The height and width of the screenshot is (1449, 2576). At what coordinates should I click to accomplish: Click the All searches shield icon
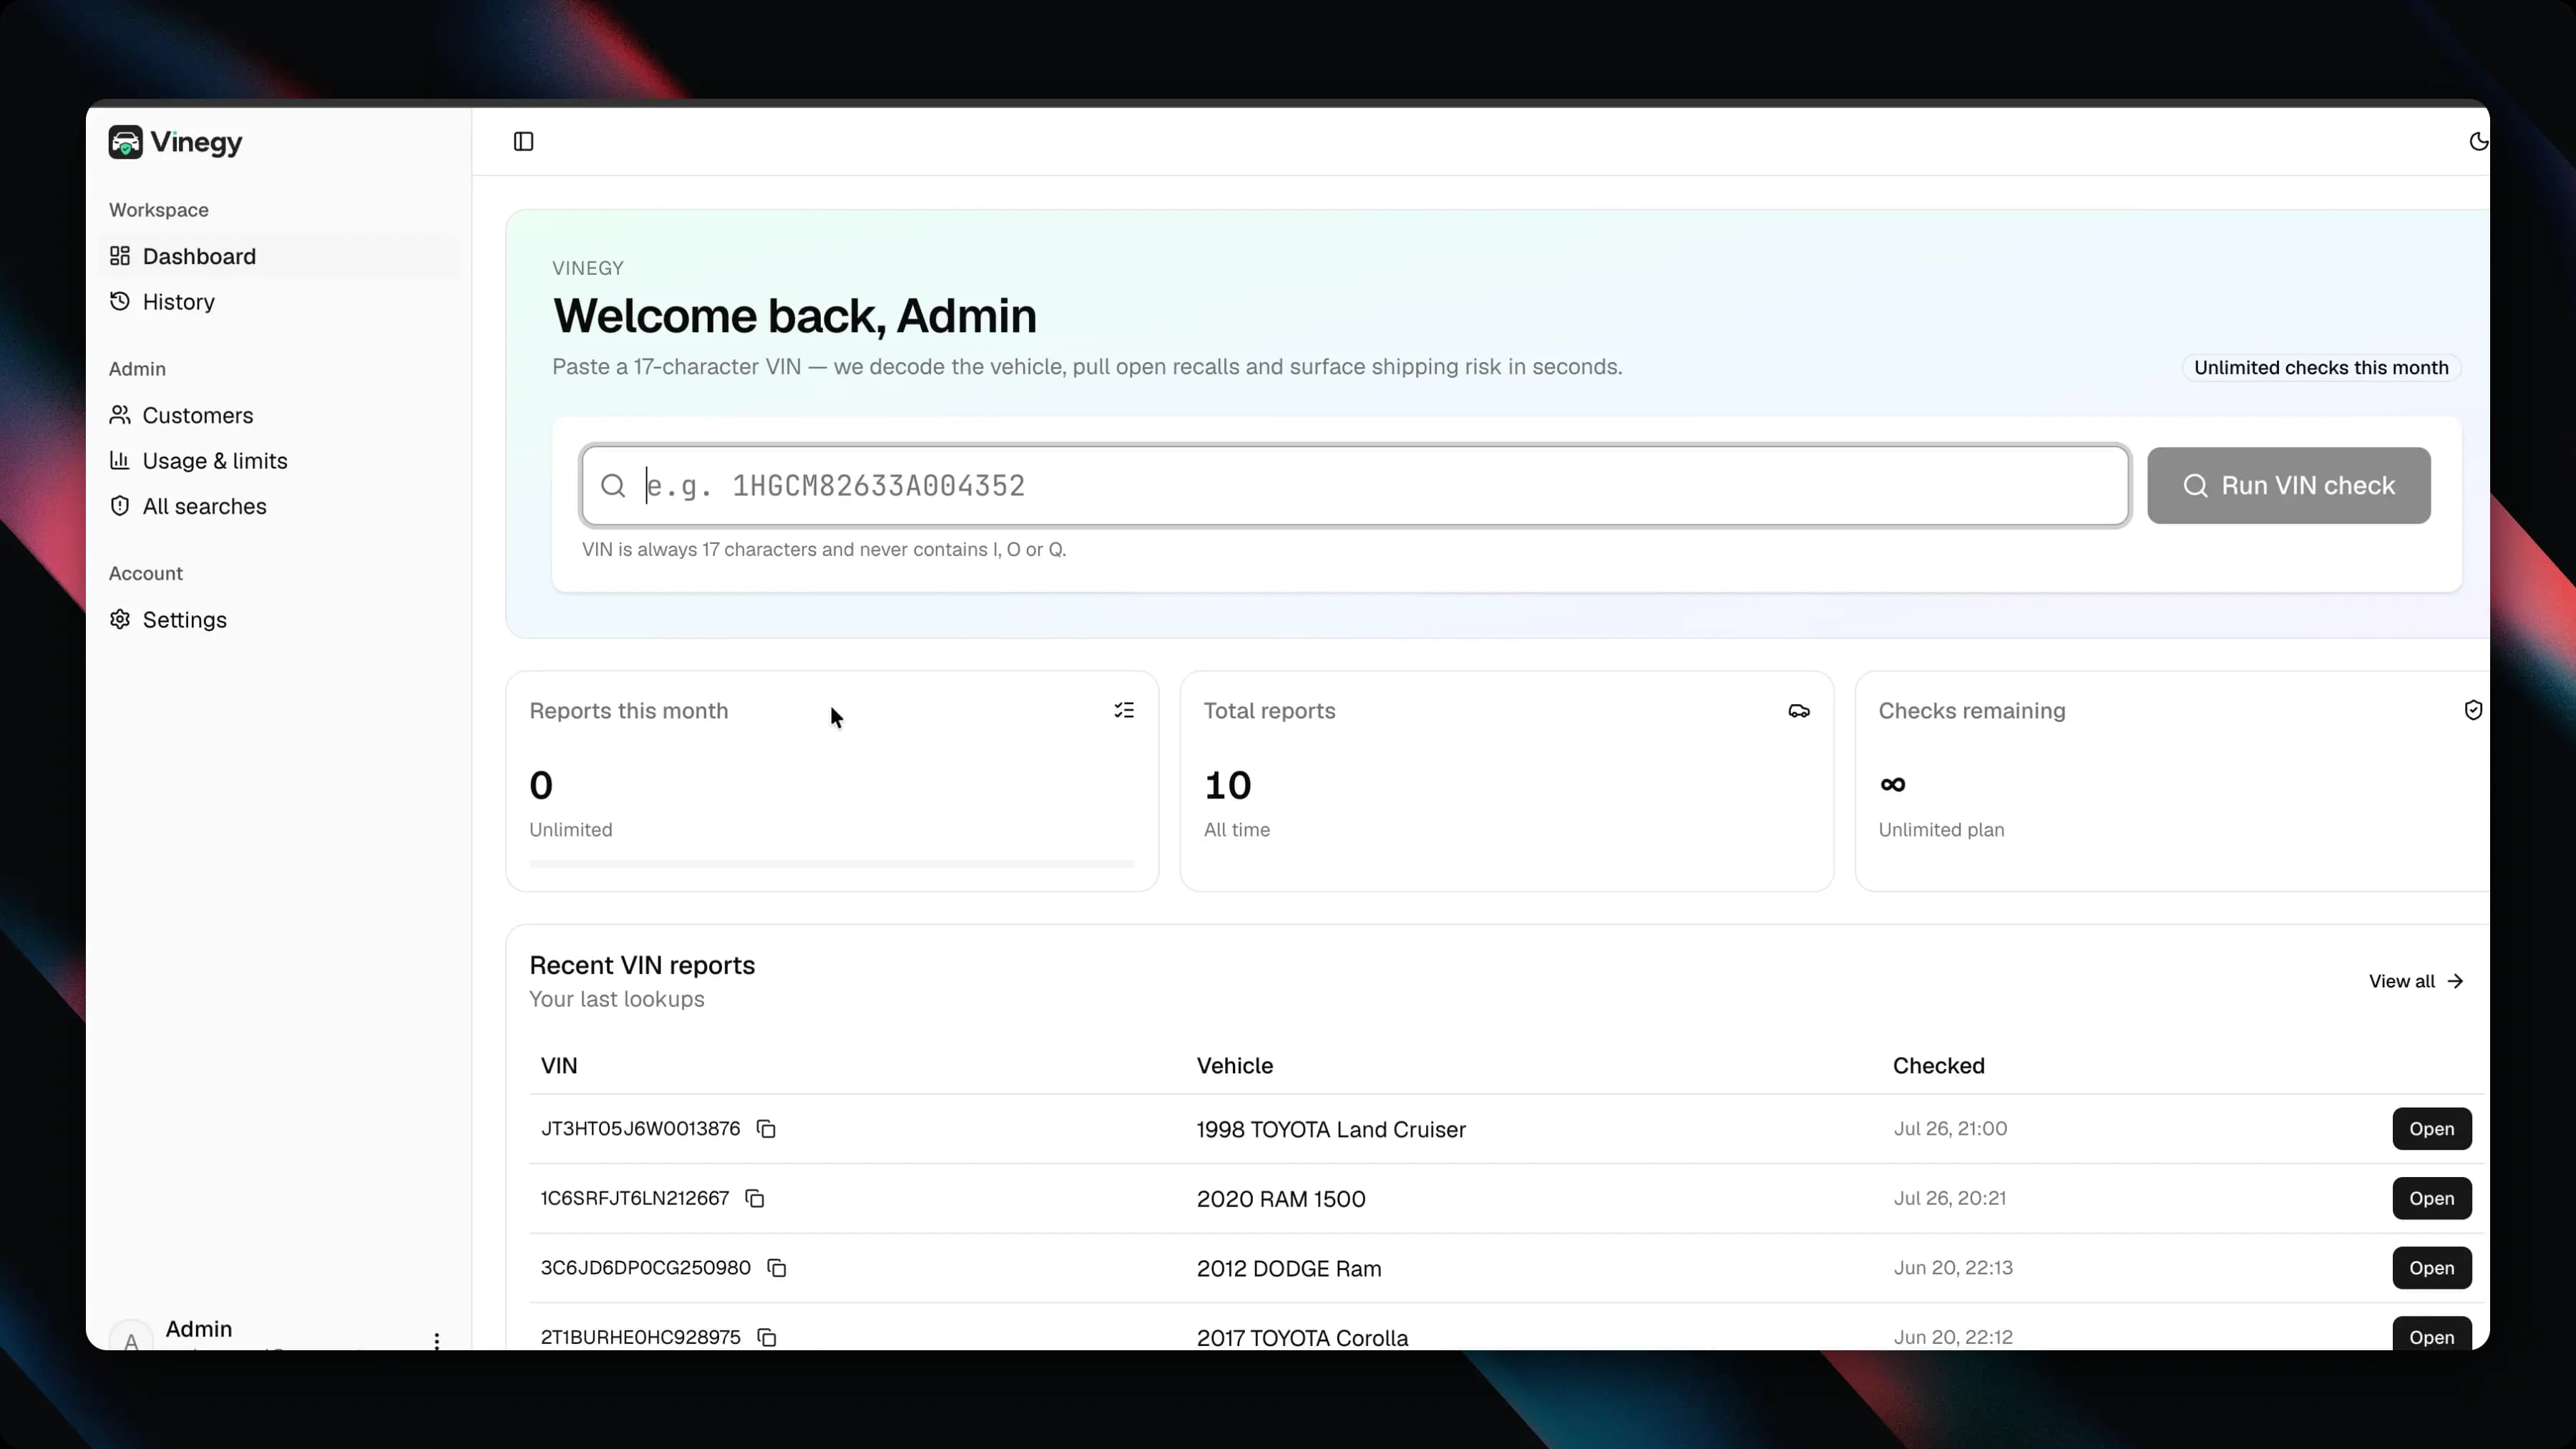pos(120,506)
